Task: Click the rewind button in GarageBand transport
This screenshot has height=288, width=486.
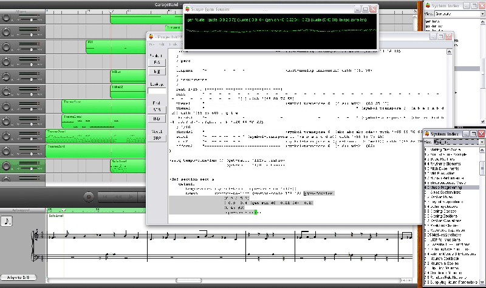Action: click(118, 197)
